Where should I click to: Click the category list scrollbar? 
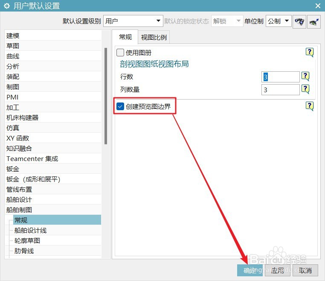[106, 96]
